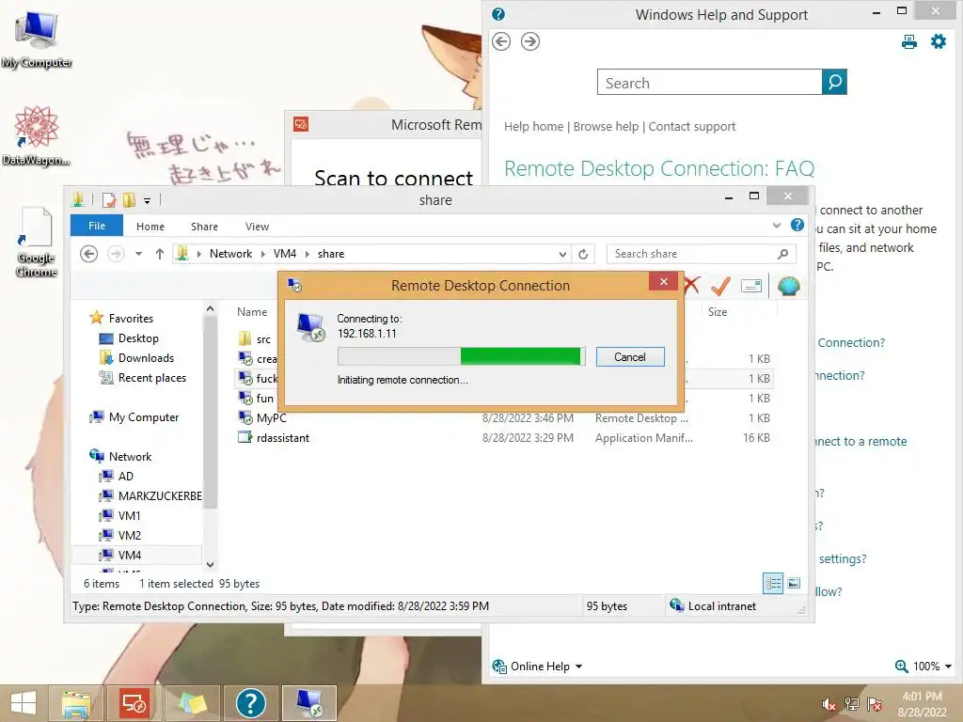Open the Start button
This screenshot has height=722, width=963.
click(x=24, y=703)
